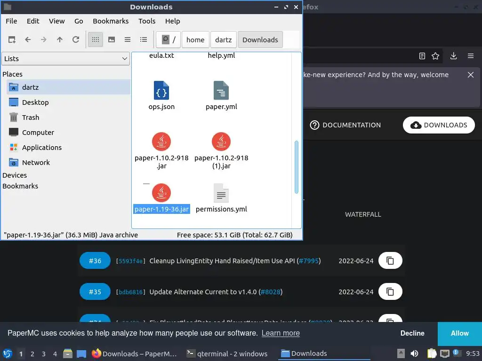Go forward in file manager history
This screenshot has height=361, width=482.
coord(44,39)
